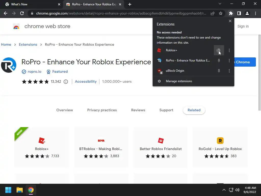The height and width of the screenshot is (196, 261).
Task: Open more options for uBlock Origin extension
Action: point(229,71)
